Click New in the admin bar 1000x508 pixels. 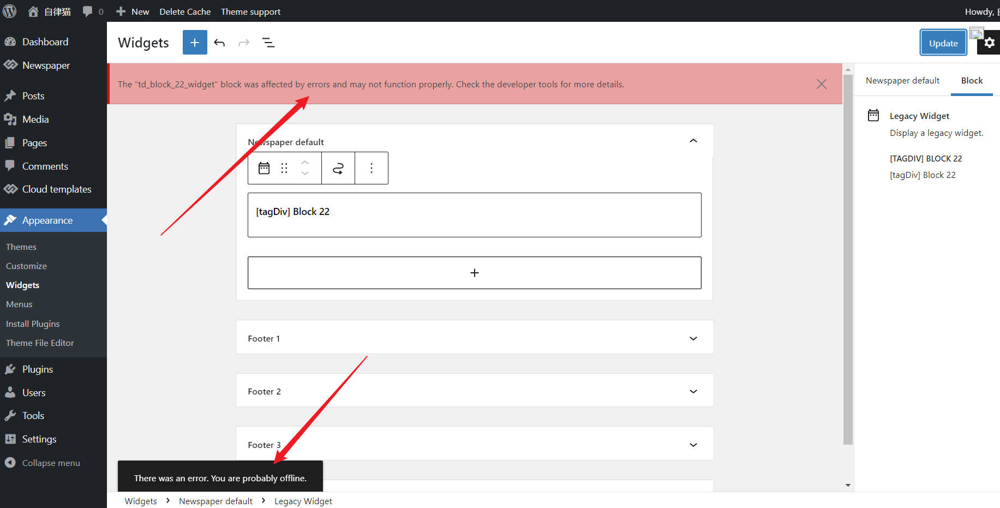[x=133, y=11]
